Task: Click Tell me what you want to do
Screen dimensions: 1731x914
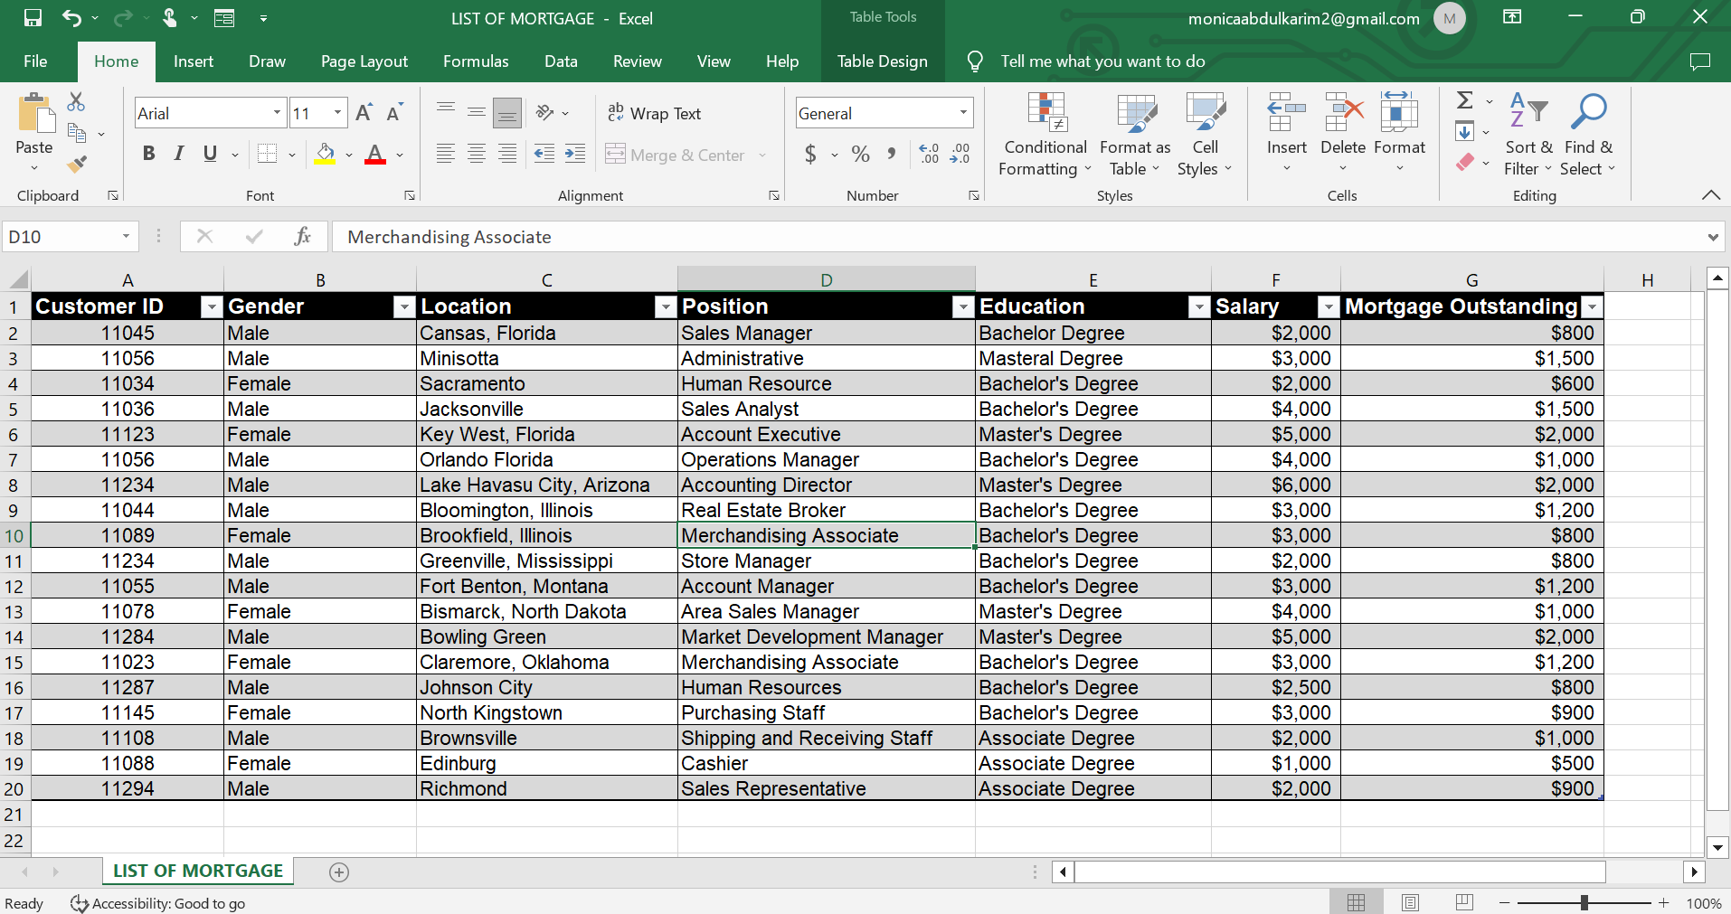Action: (1102, 61)
